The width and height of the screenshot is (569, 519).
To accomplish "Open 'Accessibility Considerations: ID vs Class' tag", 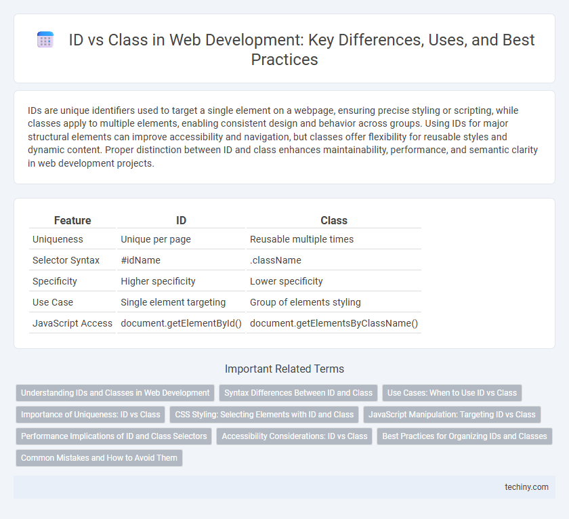I will point(294,436).
